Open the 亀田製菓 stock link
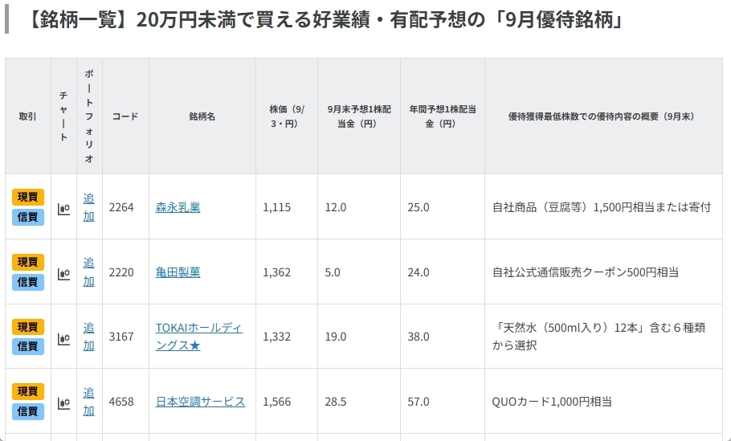The height and width of the screenshot is (441, 731). click(x=178, y=272)
